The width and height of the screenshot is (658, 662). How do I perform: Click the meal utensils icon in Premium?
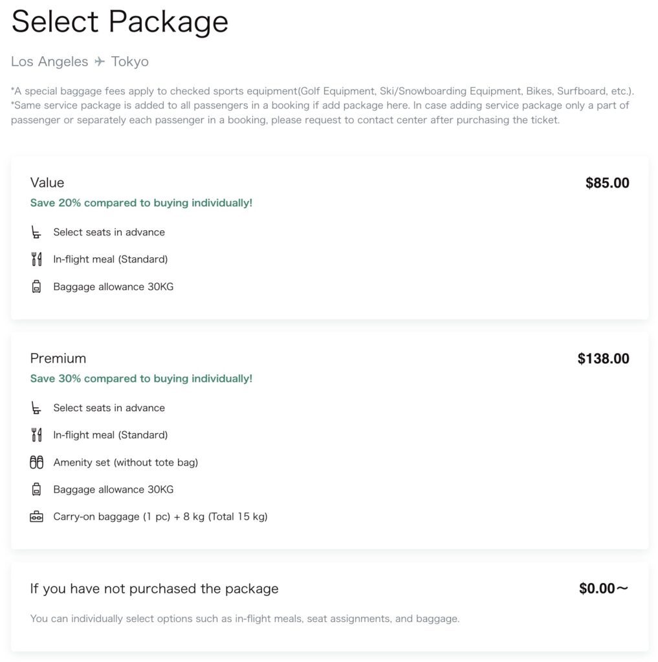[36, 435]
